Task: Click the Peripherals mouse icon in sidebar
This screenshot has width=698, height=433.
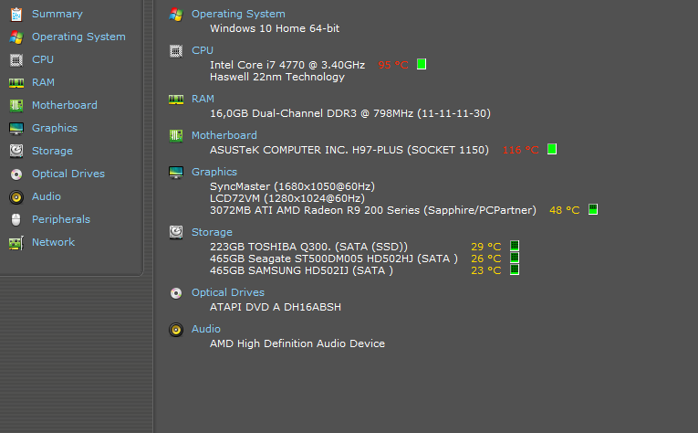Action: [x=16, y=219]
